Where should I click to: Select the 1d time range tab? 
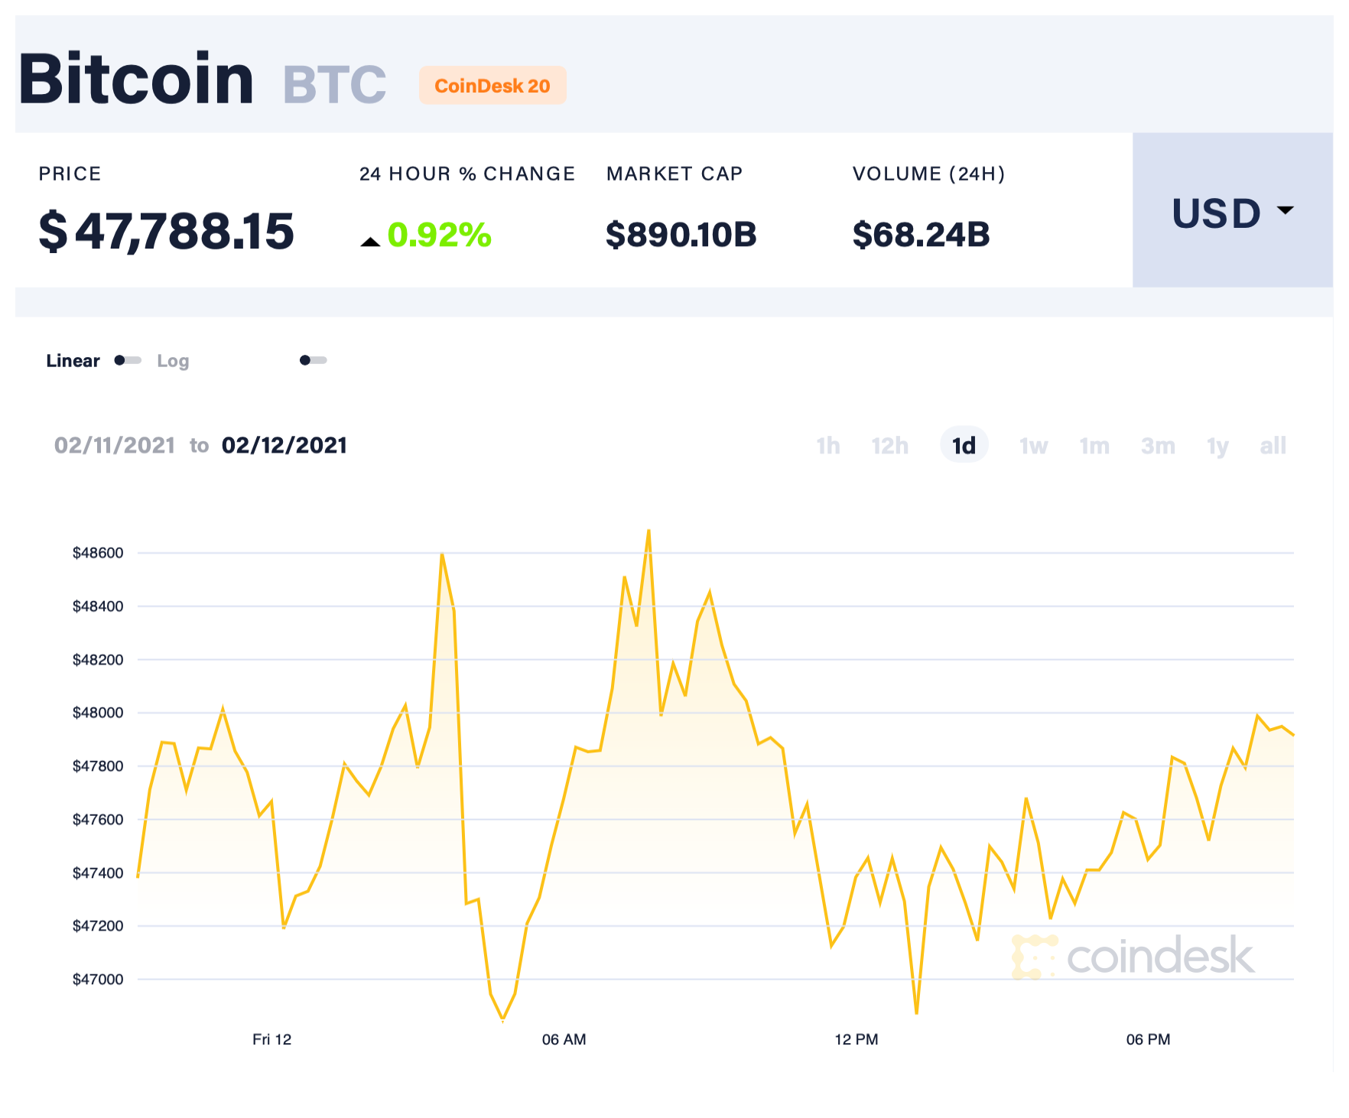click(x=964, y=446)
